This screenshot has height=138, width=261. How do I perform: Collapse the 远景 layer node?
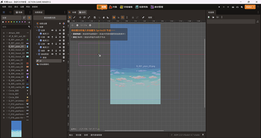[x=37, y=31]
